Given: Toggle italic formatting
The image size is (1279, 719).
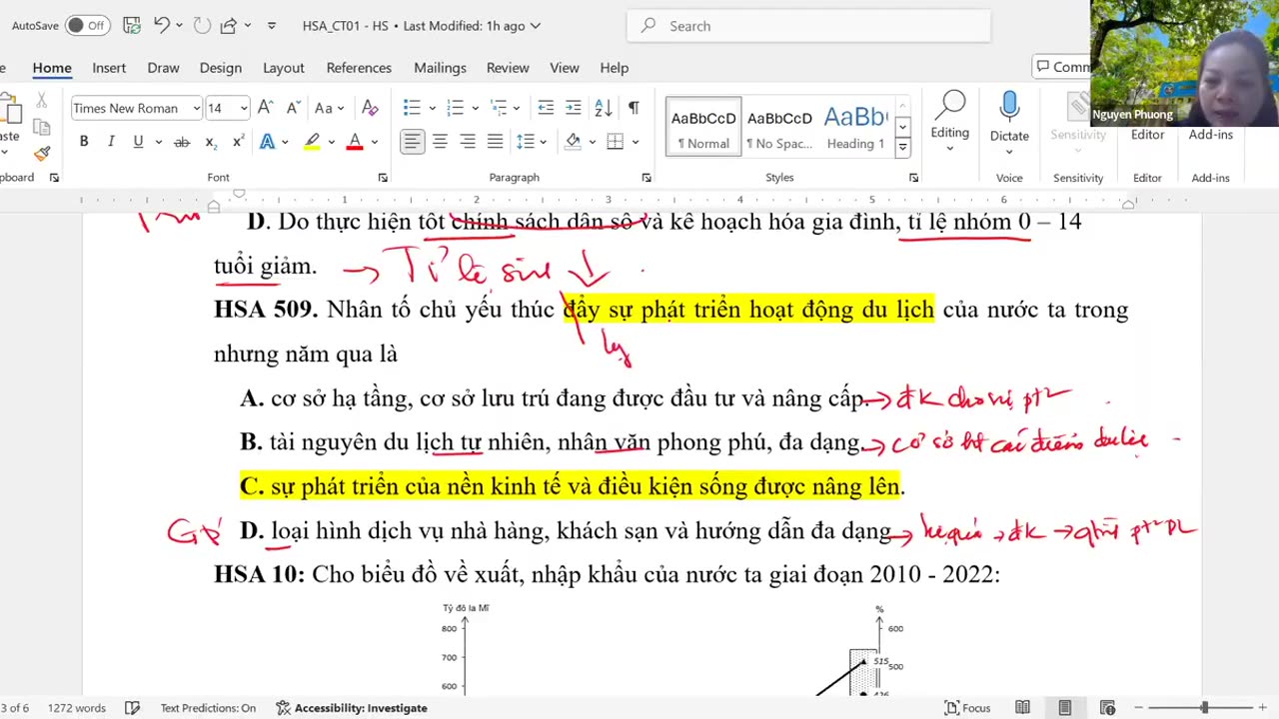Looking at the screenshot, I should pos(111,142).
